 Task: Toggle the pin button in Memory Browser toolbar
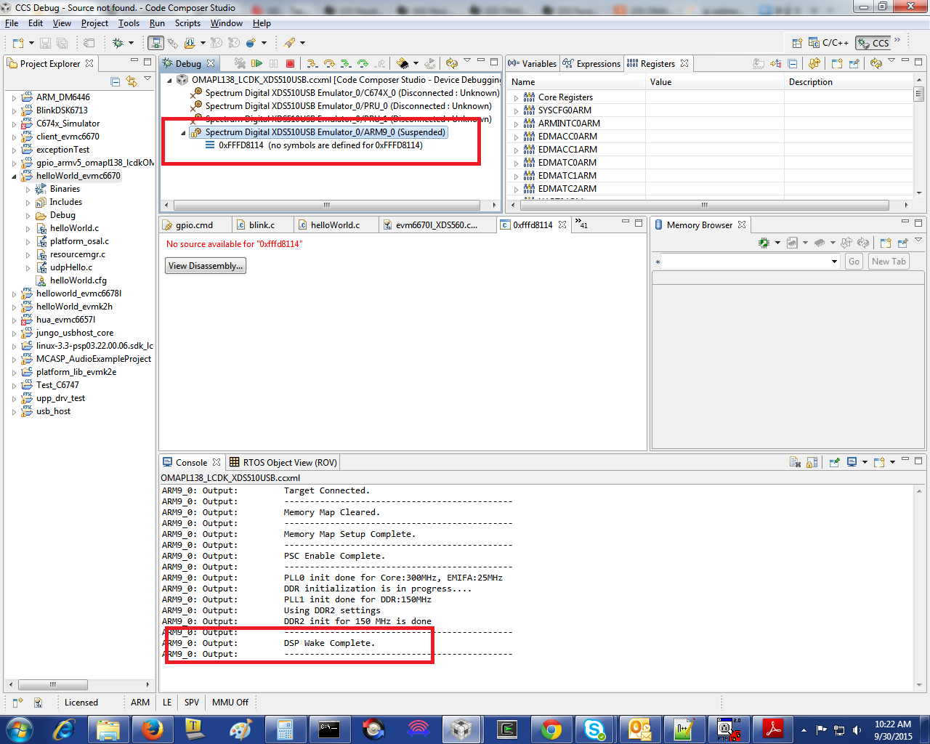click(x=902, y=243)
